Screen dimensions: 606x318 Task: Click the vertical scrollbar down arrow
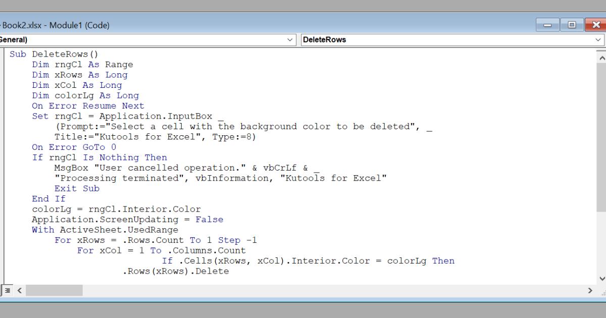pos(601,278)
